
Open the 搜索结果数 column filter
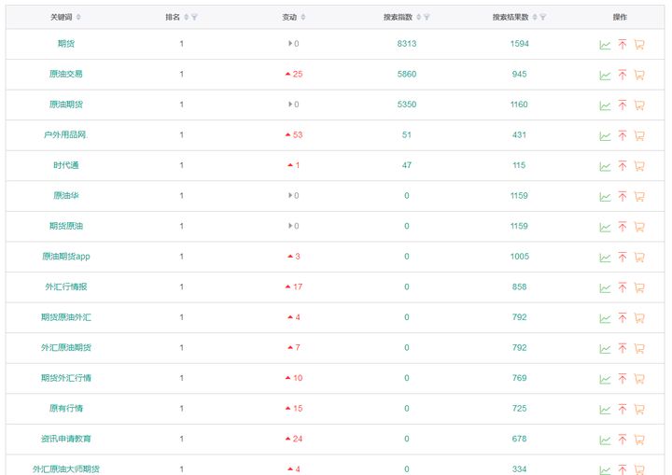tap(543, 17)
